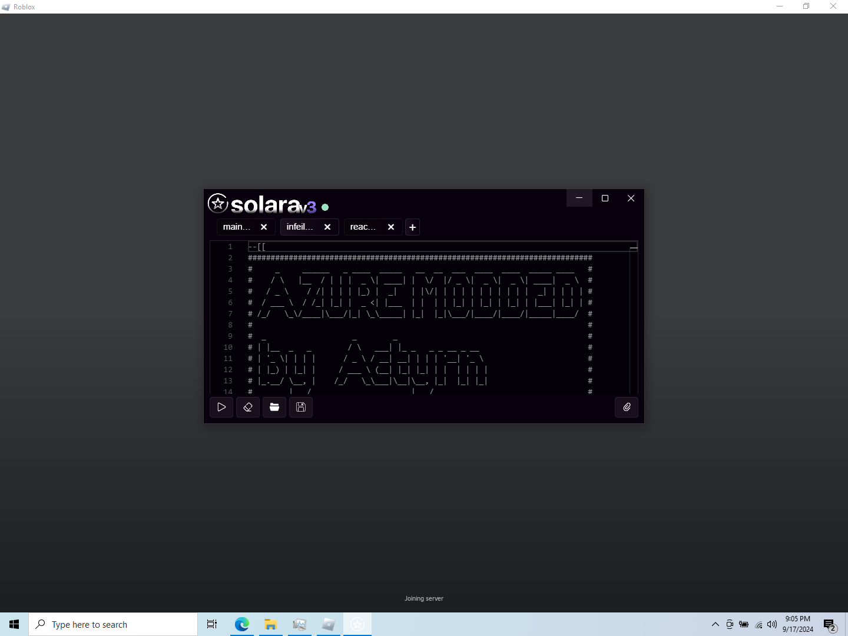Close the "main..." tab with its X
This screenshot has height=636, width=848.
point(264,227)
